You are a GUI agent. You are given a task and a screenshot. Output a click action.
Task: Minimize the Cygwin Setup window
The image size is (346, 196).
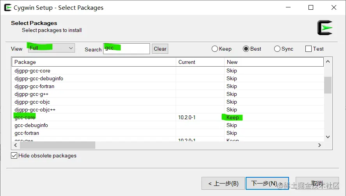(x=288, y=7)
